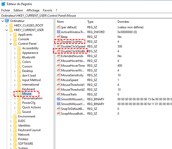This screenshot has height=149, width=172.
Task: Collapse the Ordinateur root node
Action: (3, 21)
